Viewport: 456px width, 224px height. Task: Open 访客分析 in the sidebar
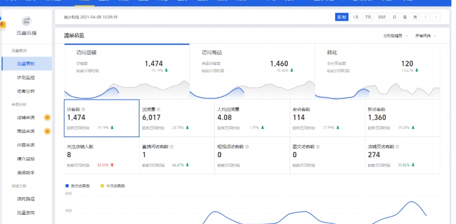tap(26, 91)
